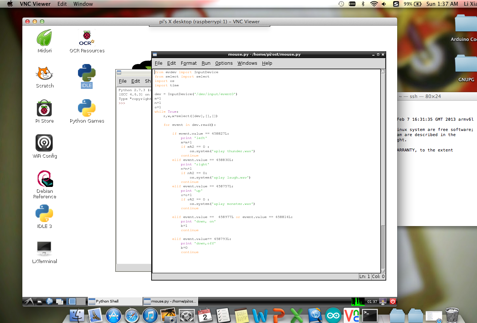Launch LXTerminal from the desktop
477x323 pixels.
44,249
